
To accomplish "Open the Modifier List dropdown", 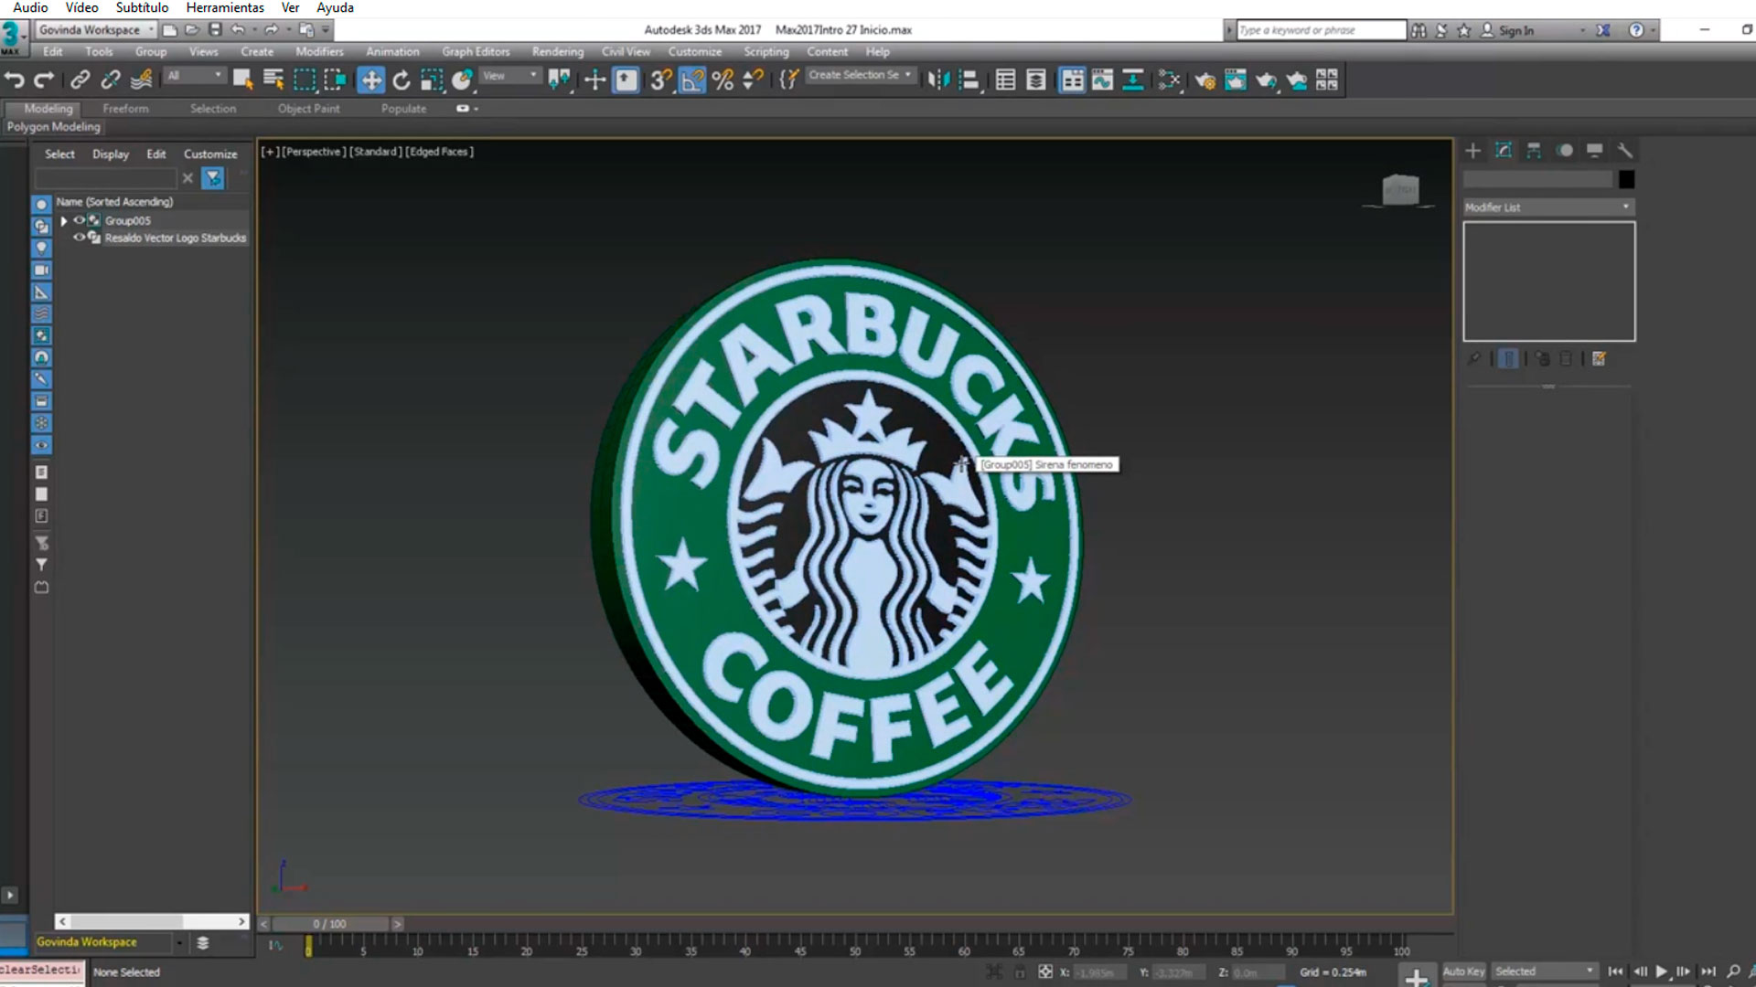I will point(1548,207).
